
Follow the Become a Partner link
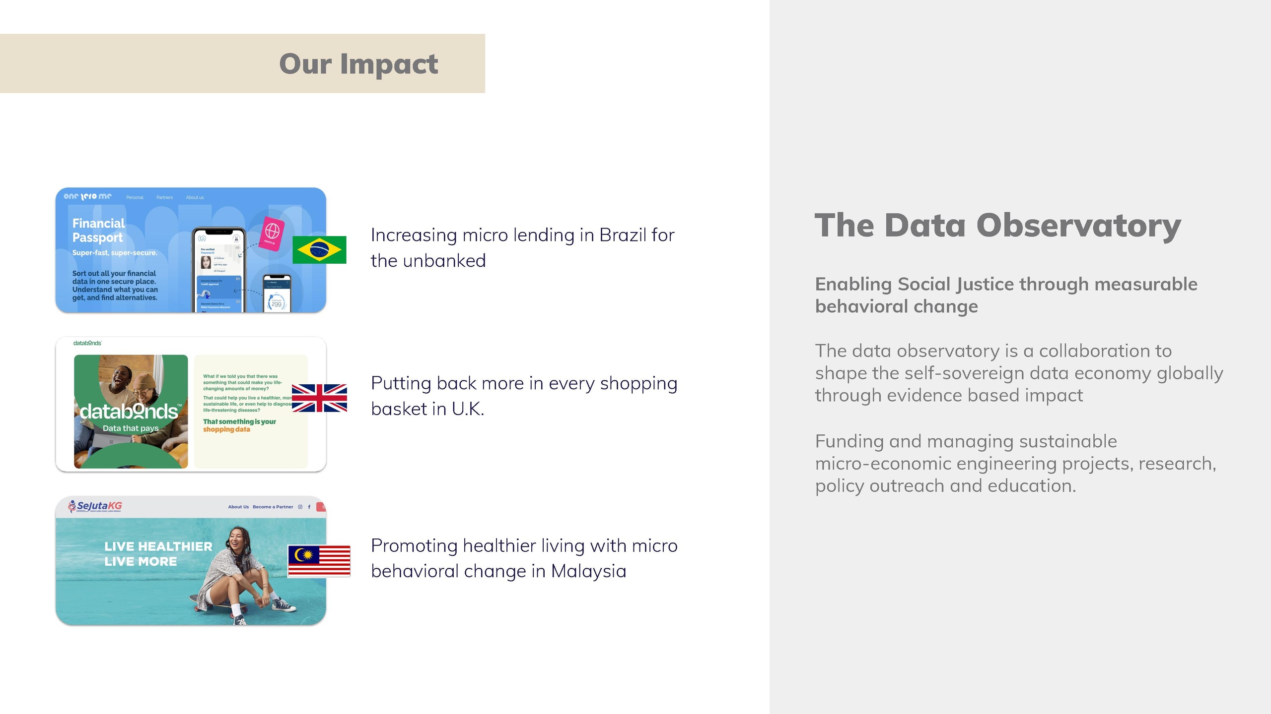273,507
